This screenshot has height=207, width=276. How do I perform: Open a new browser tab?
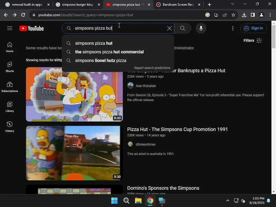[209, 5]
